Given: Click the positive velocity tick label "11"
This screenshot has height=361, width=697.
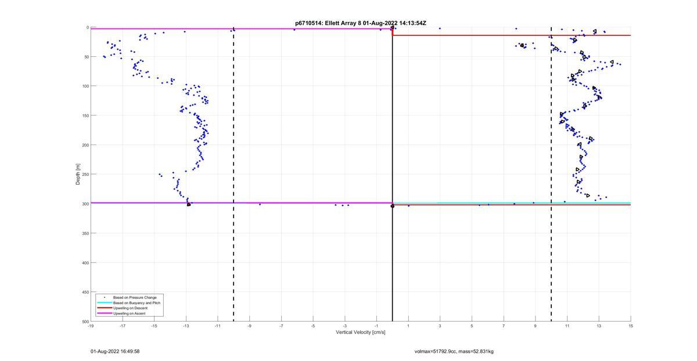Looking at the screenshot, I should [x=567, y=326].
